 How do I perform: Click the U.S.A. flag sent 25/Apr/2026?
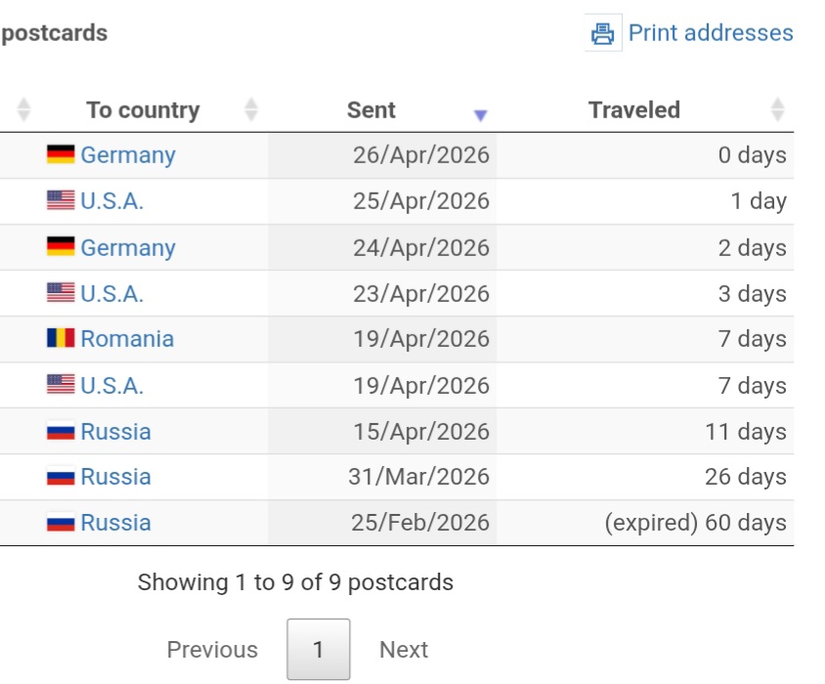click(x=61, y=200)
